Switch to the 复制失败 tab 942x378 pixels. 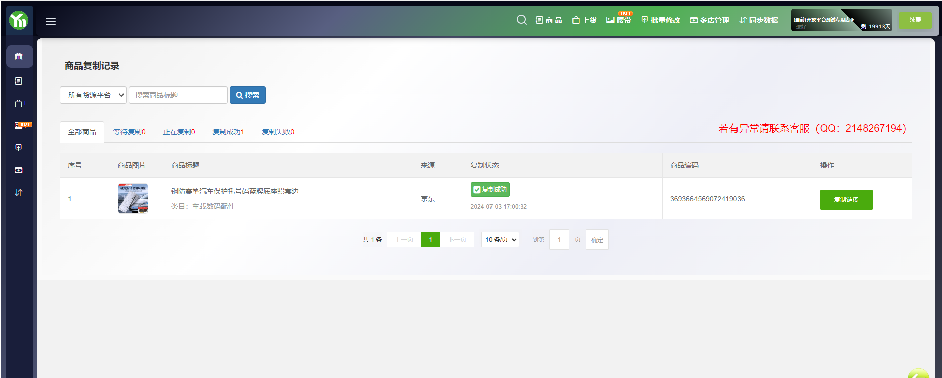[277, 132]
